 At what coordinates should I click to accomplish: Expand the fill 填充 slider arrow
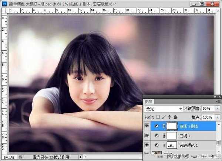217,117
